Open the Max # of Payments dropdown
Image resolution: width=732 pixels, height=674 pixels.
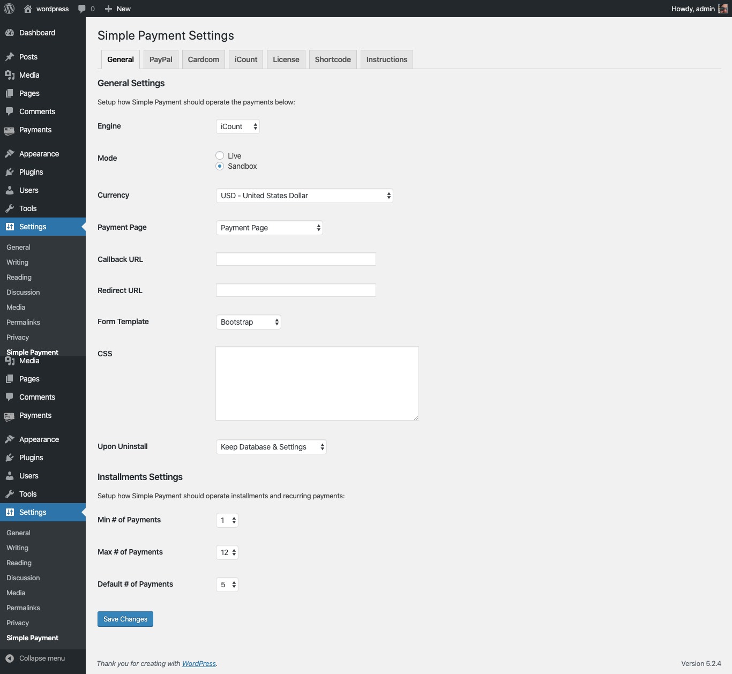pyautogui.click(x=227, y=552)
